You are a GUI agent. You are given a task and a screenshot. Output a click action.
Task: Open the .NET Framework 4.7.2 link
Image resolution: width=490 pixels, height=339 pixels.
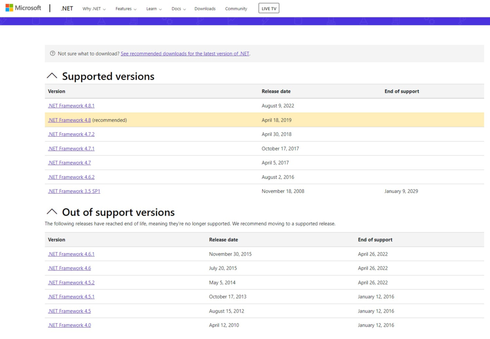[71, 134]
